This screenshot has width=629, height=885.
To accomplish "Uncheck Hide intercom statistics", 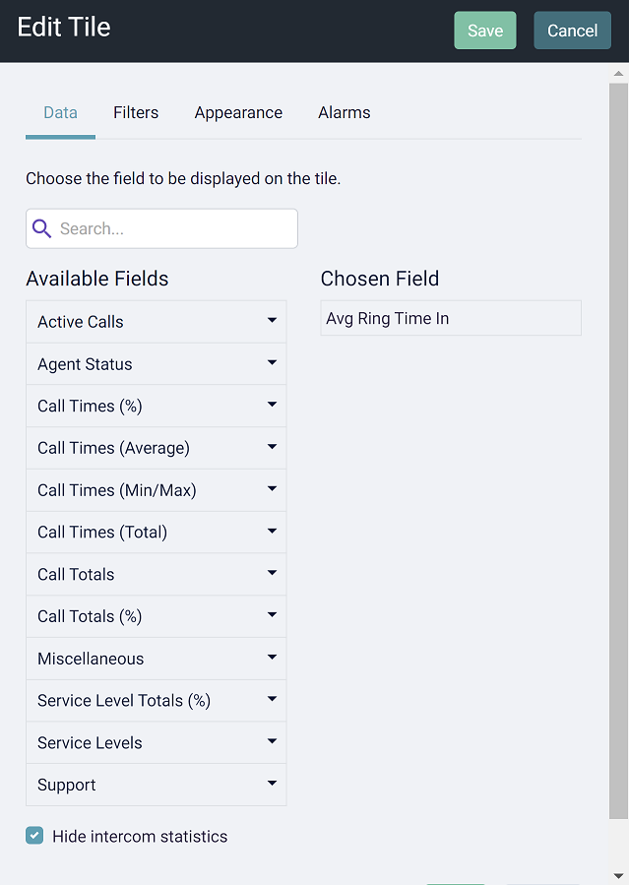I will (34, 836).
